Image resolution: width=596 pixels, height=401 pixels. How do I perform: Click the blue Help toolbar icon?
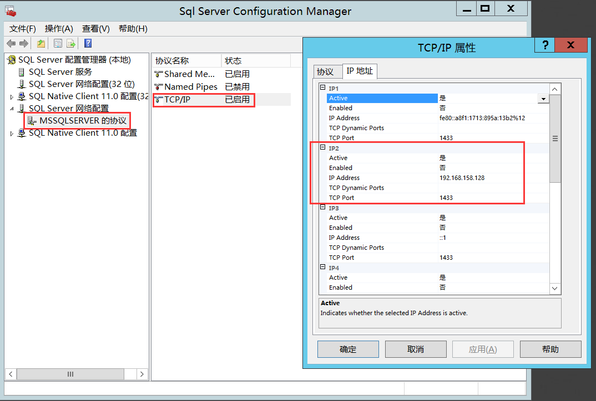[x=88, y=43]
